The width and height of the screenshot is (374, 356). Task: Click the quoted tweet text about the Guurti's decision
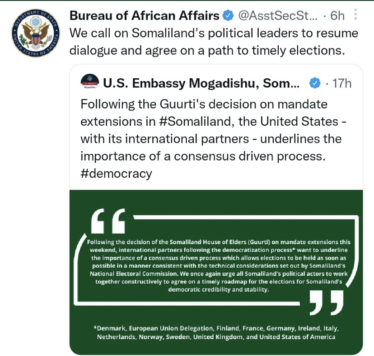[213, 138]
